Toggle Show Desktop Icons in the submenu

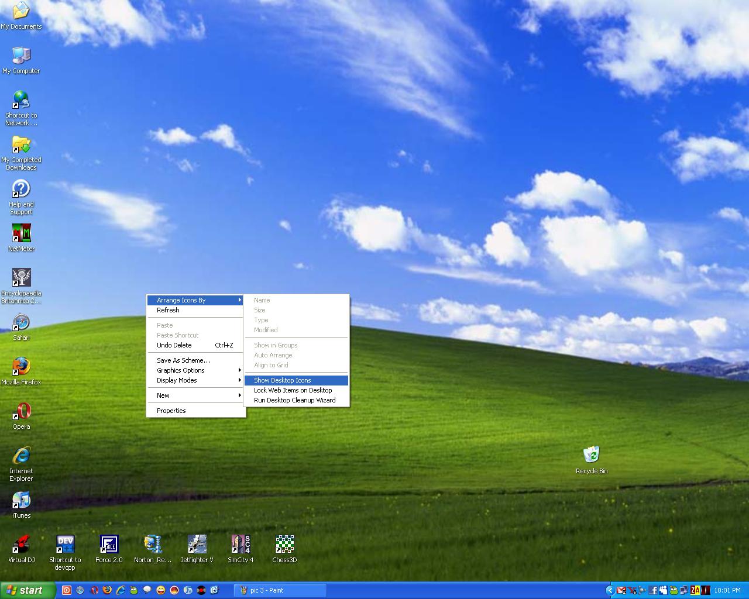click(x=296, y=380)
